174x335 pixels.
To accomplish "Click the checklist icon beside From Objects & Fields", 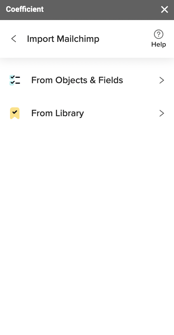I will pyautogui.click(x=15, y=80).
